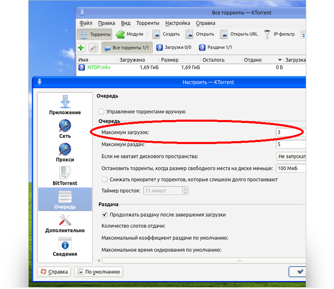
Task: Click the Таймер простоя spinner down arrow
Action: coord(185,193)
